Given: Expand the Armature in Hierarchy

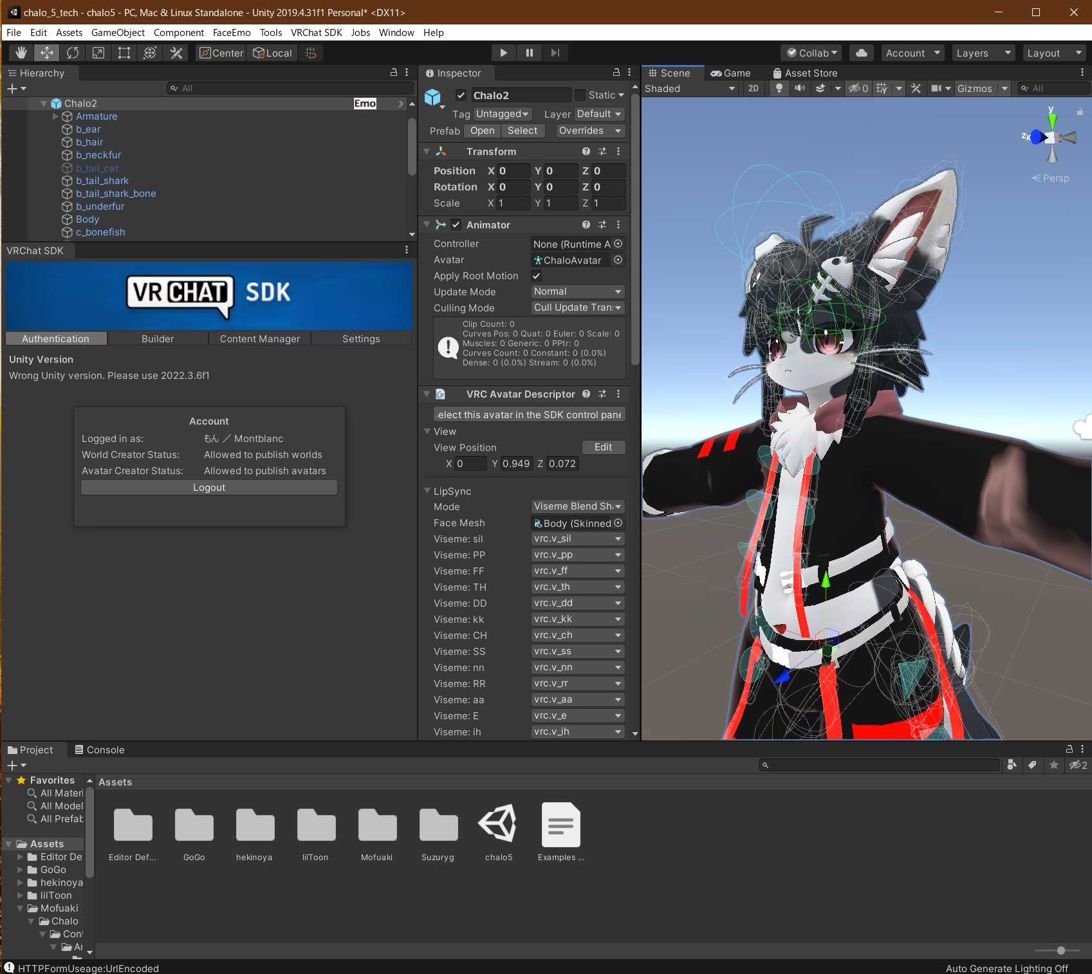Looking at the screenshot, I should [55, 116].
